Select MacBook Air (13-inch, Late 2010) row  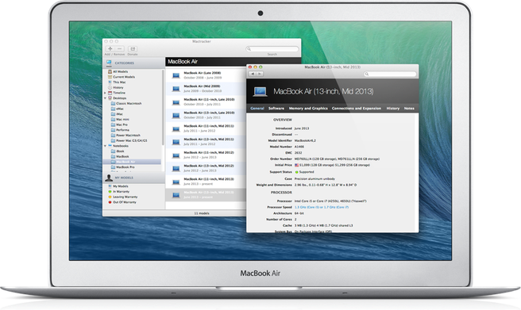pos(206,115)
